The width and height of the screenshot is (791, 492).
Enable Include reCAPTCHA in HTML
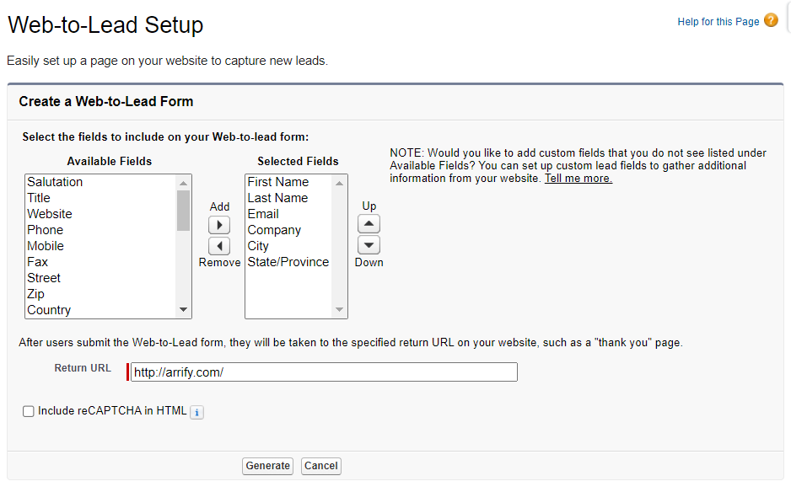[28, 411]
